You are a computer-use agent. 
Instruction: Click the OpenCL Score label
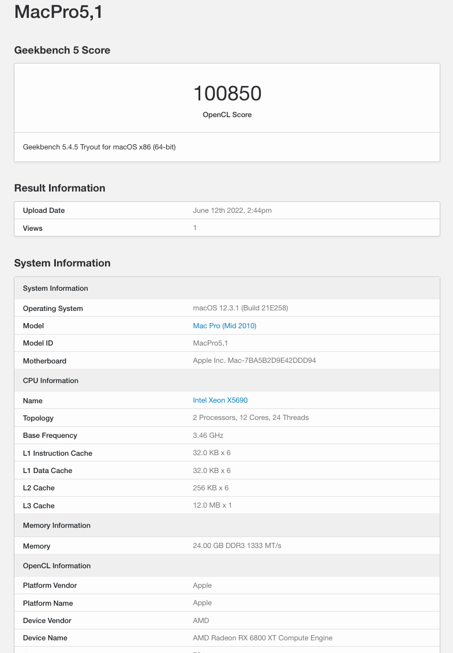[x=227, y=115]
